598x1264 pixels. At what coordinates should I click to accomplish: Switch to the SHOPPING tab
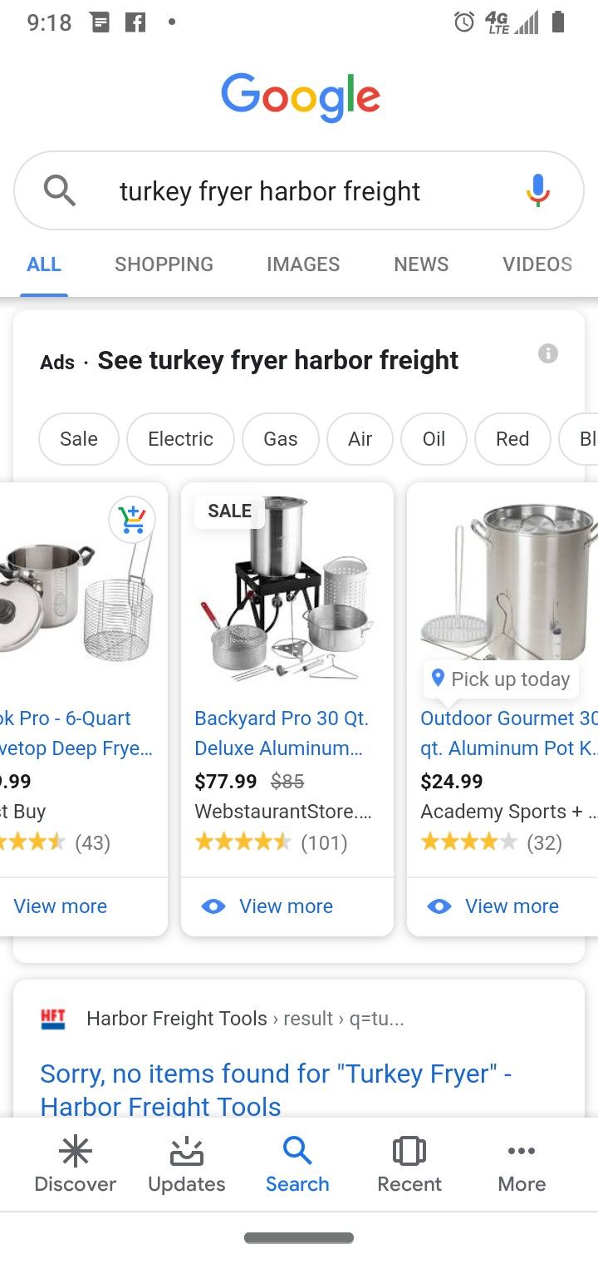coord(164,264)
